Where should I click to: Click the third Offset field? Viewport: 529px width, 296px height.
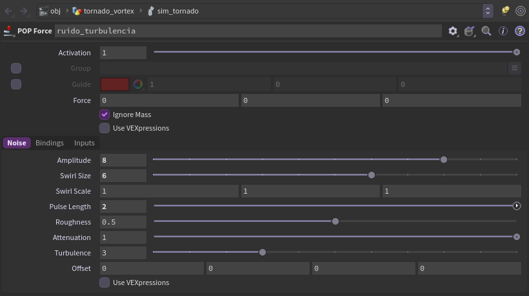click(364, 268)
